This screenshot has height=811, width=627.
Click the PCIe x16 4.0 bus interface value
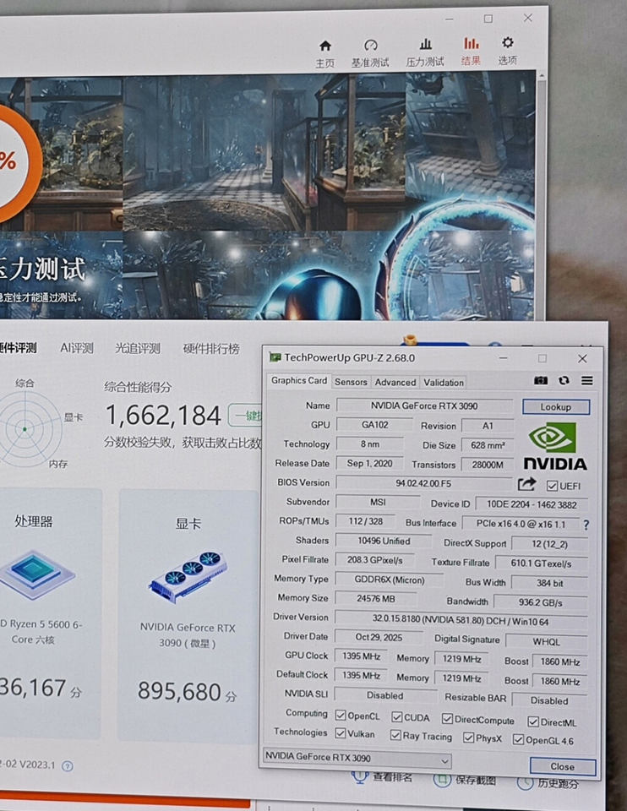(x=521, y=524)
